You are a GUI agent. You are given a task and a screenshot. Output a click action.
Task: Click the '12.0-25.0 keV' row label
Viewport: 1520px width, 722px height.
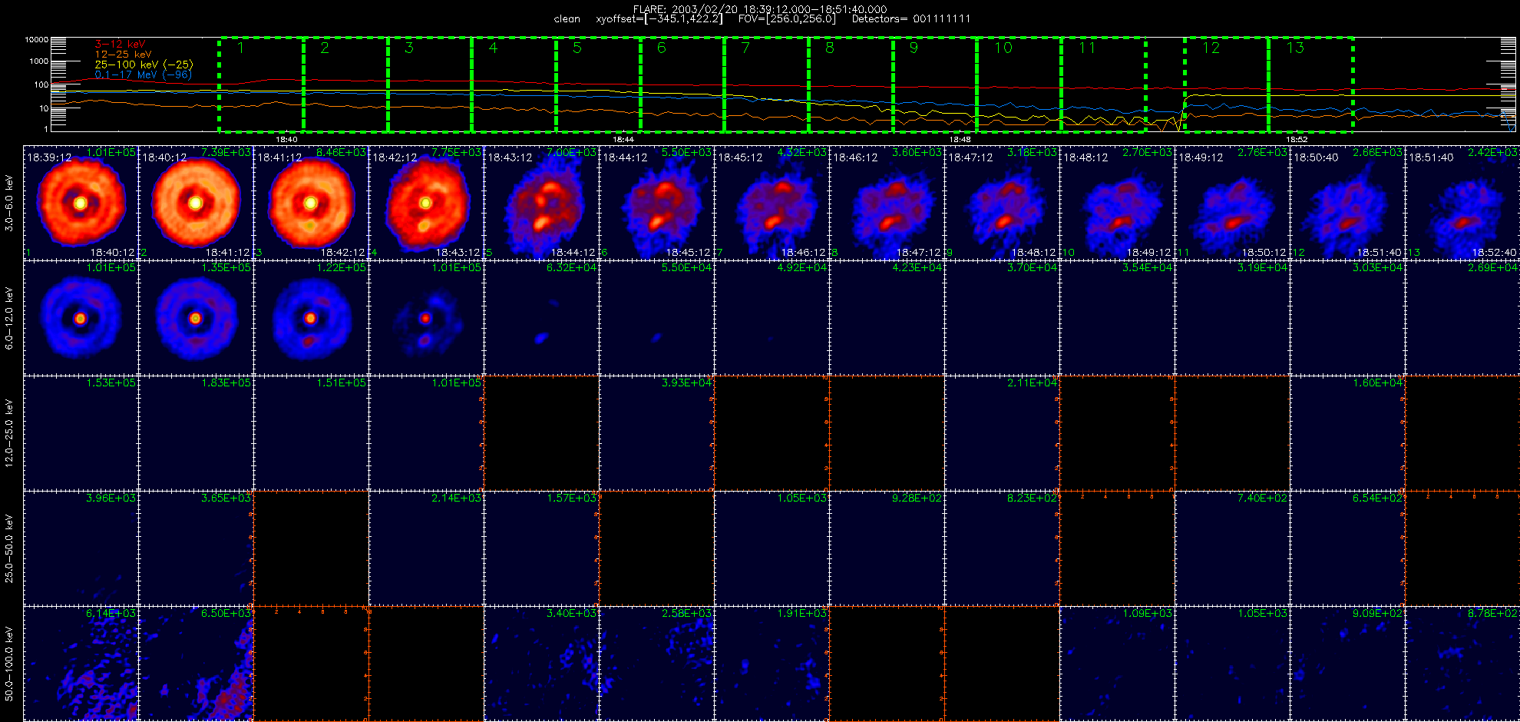click(x=9, y=433)
